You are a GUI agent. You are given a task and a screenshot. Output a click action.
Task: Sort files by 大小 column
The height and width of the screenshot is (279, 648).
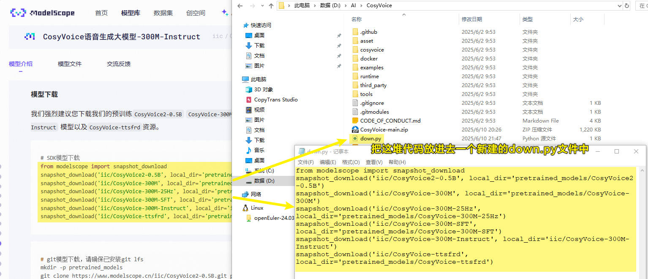tap(578, 19)
